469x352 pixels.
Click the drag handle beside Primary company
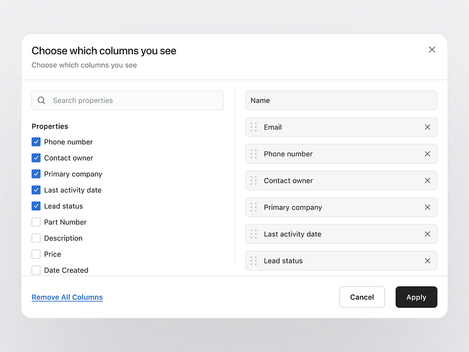click(x=255, y=207)
